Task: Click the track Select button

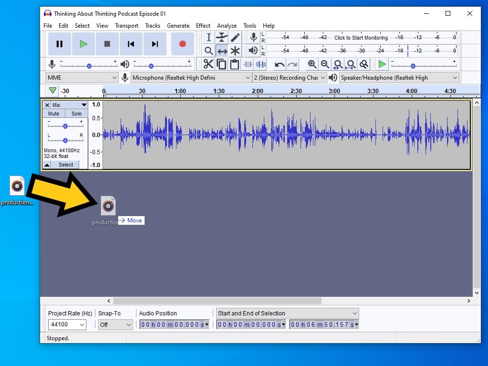Action: [66, 165]
